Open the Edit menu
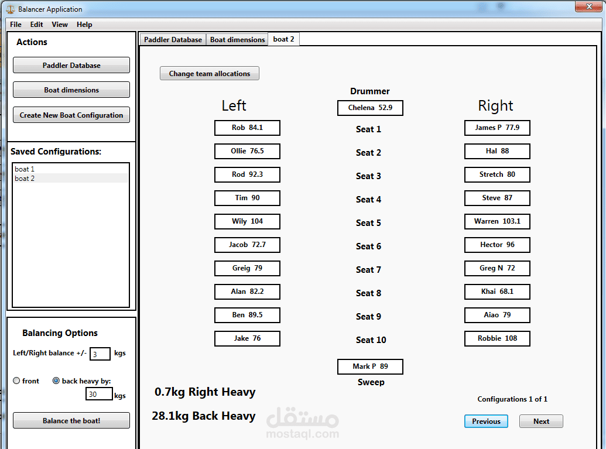606x449 pixels. (36, 25)
